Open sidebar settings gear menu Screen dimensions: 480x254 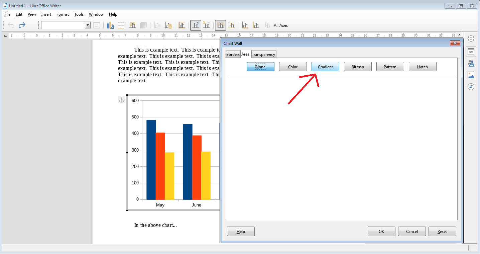point(471,38)
